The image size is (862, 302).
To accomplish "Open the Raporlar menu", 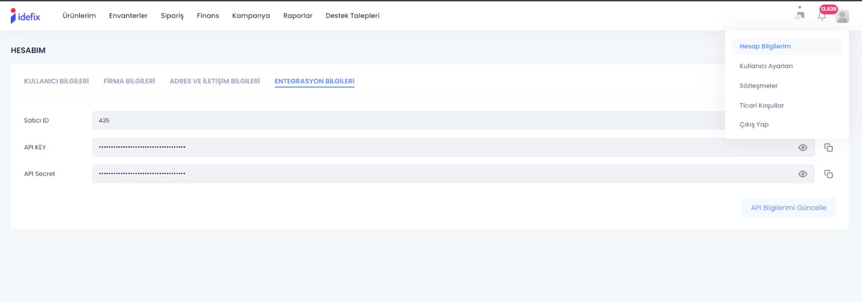I will click(x=298, y=16).
